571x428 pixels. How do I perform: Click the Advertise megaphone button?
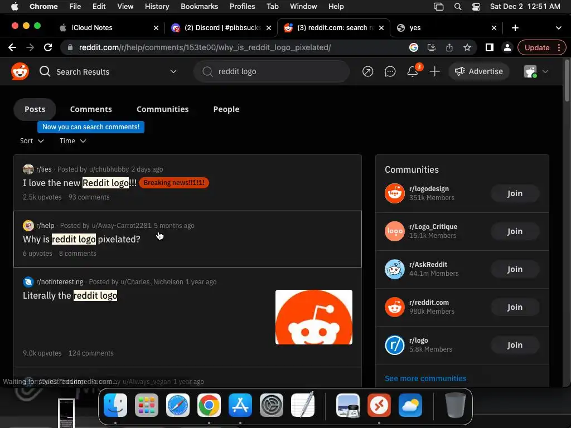(479, 71)
